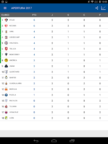This screenshot has height=144, width=108.
Task: Select the Cruz Azul crest
Action: click(6, 43)
